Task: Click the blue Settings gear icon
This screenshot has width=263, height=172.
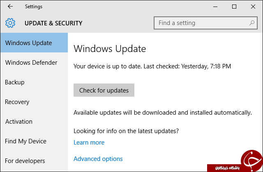Action: (x=10, y=23)
